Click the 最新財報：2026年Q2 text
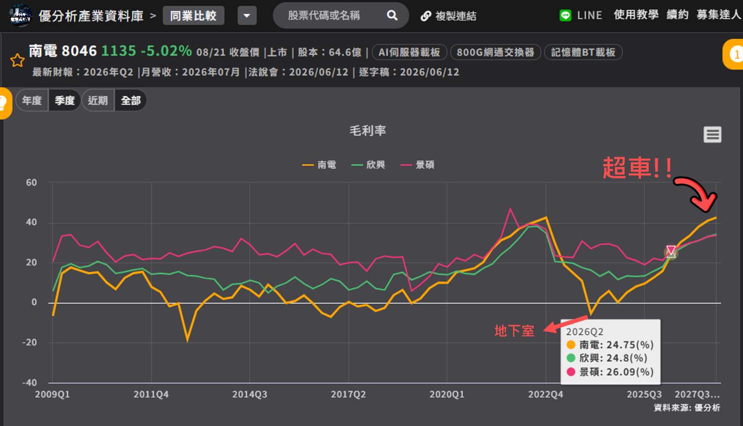Image resolution: width=743 pixels, height=426 pixels. pos(83,72)
